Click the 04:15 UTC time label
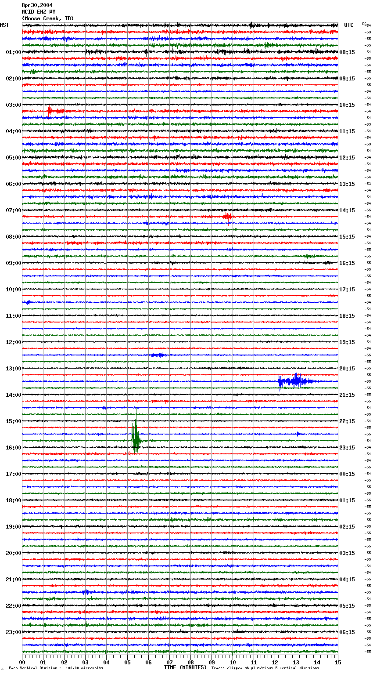This screenshot has width=373, height=674. [347, 580]
